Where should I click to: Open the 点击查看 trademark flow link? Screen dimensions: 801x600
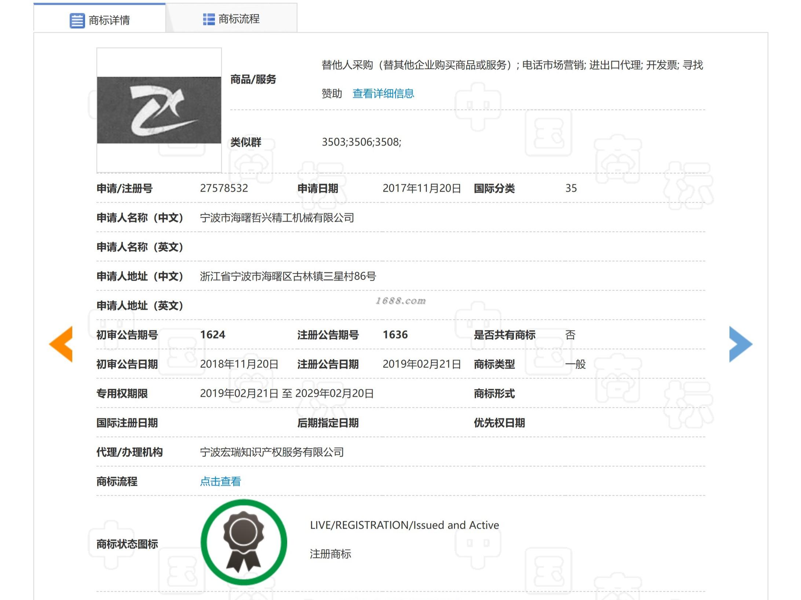pyautogui.click(x=220, y=481)
